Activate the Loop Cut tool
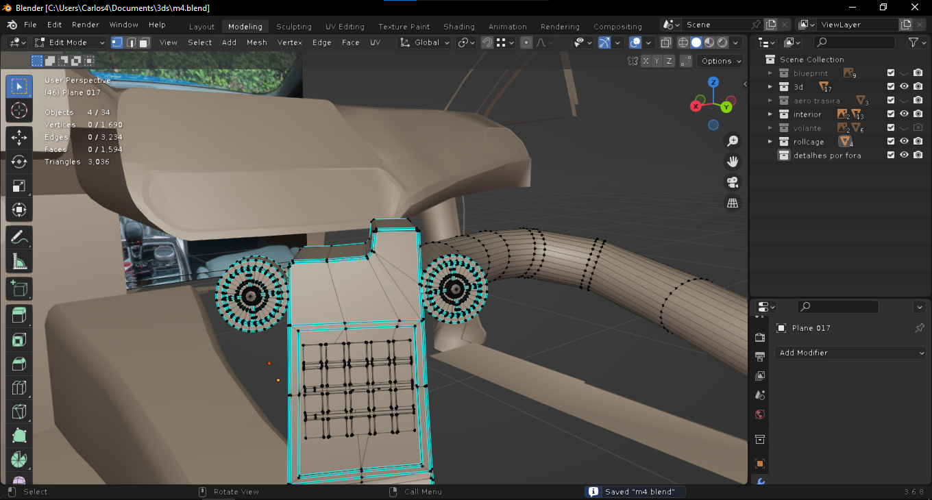932x500 pixels. [19, 388]
